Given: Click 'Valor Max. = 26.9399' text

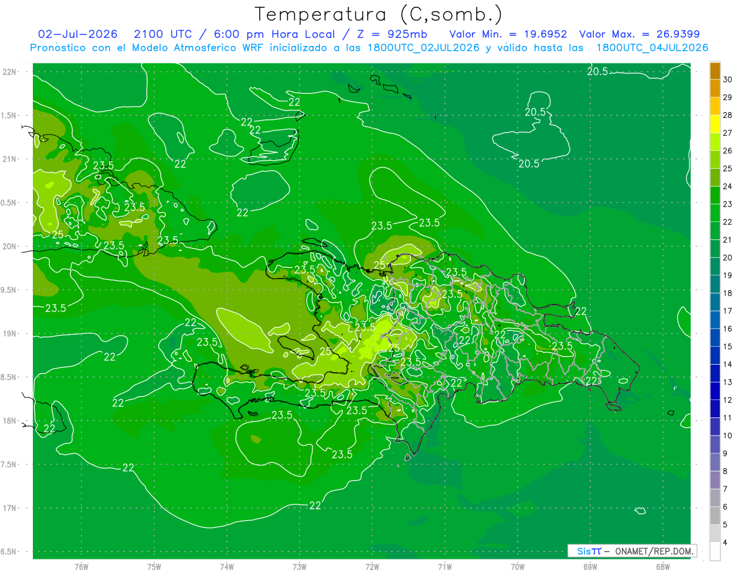Looking at the screenshot, I should 640,34.
